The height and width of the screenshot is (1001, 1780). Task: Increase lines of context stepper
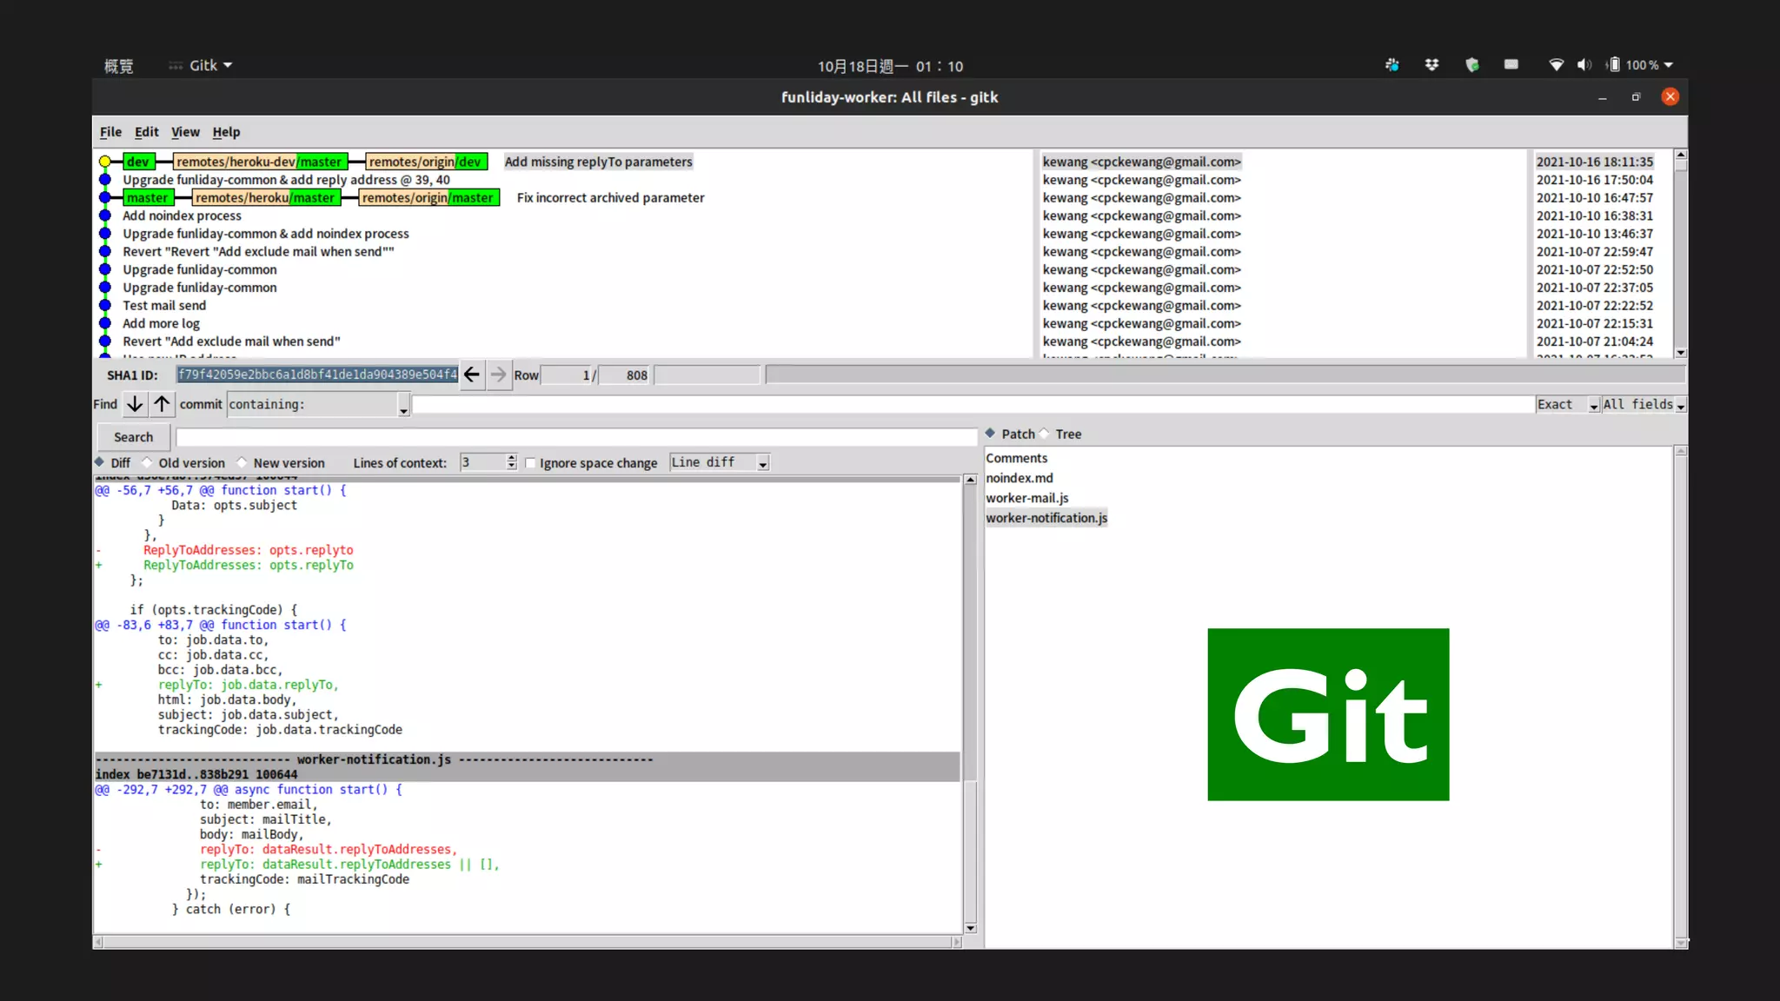(512, 458)
